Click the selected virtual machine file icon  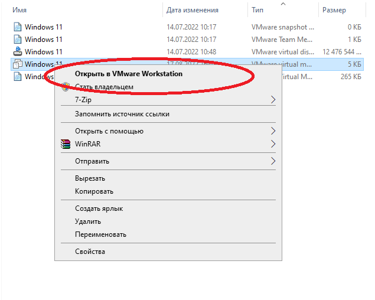coord(18,64)
